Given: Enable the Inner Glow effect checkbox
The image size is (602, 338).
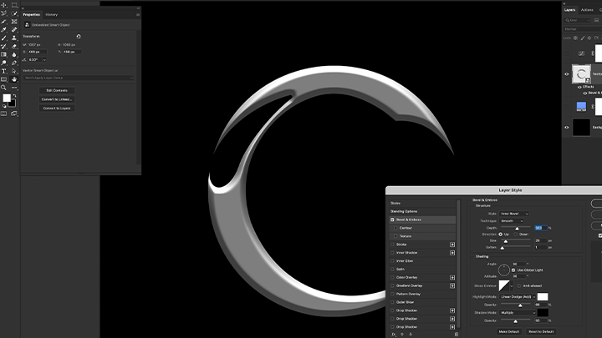Looking at the screenshot, I should pyautogui.click(x=392, y=261).
